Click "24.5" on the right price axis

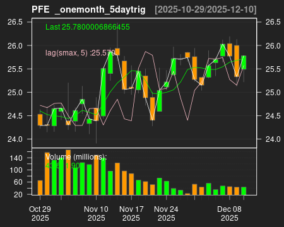pyautogui.click(x=273, y=115)
